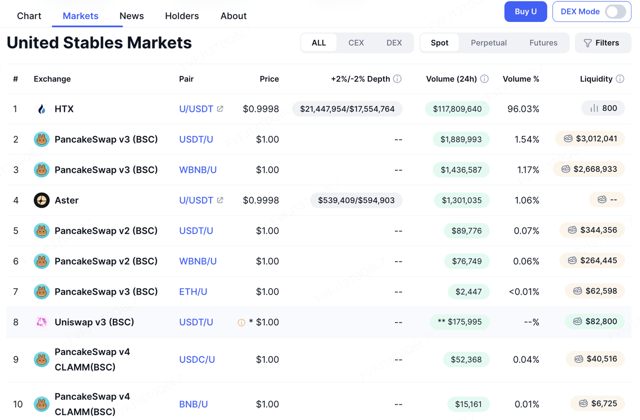Open the Holders tab

(x=182, y=16)
